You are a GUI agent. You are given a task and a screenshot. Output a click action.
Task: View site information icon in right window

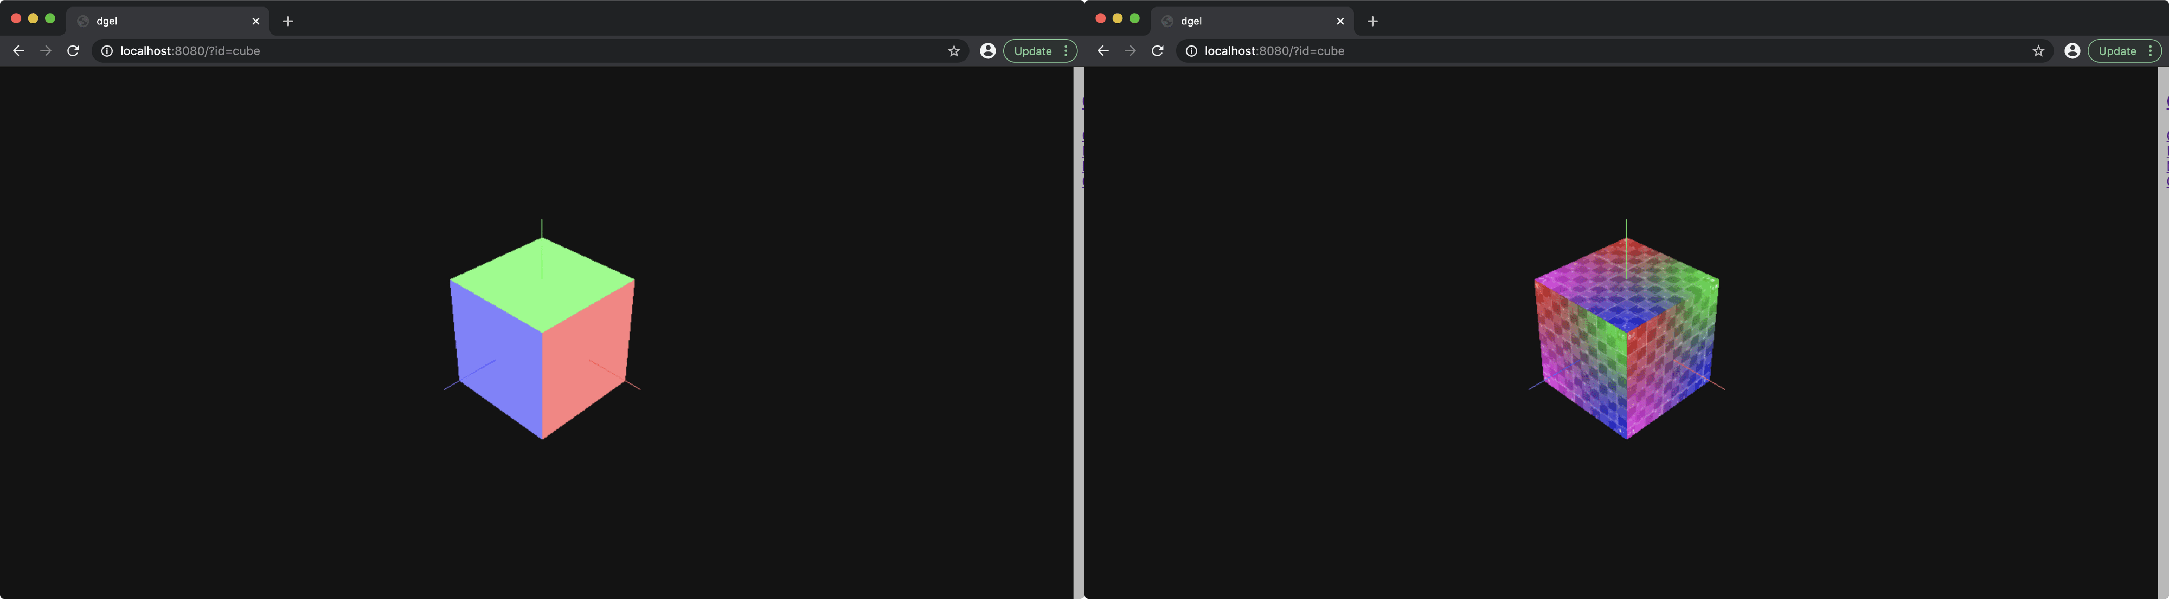tap(1191, 51)
